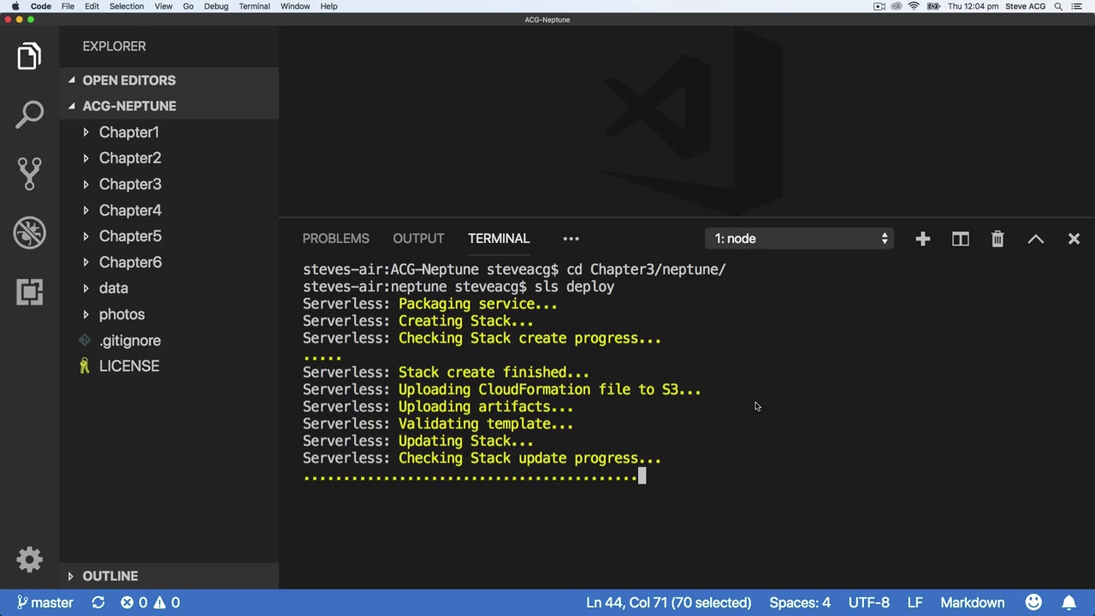
Task: Switch to the PROBLEMS tab
Action: point(335,239)
